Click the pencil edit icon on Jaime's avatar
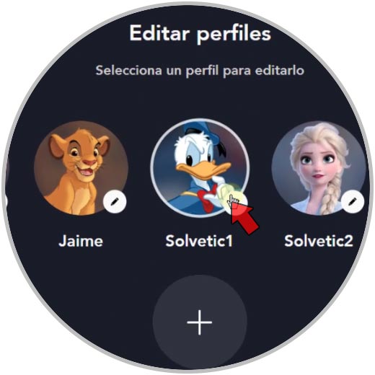Image resolution: width=375 pixels, height=375 pixels. tap(115, 201)
